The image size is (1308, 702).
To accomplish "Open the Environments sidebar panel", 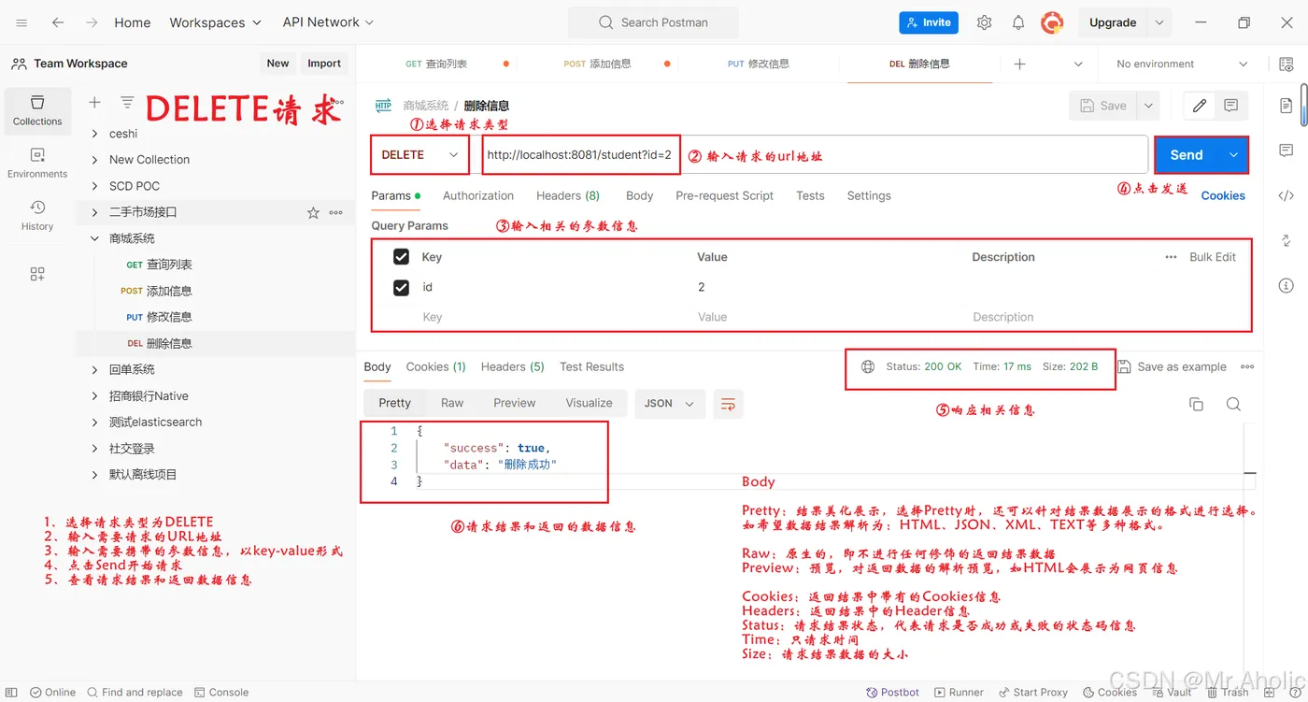I will point(37,163).
